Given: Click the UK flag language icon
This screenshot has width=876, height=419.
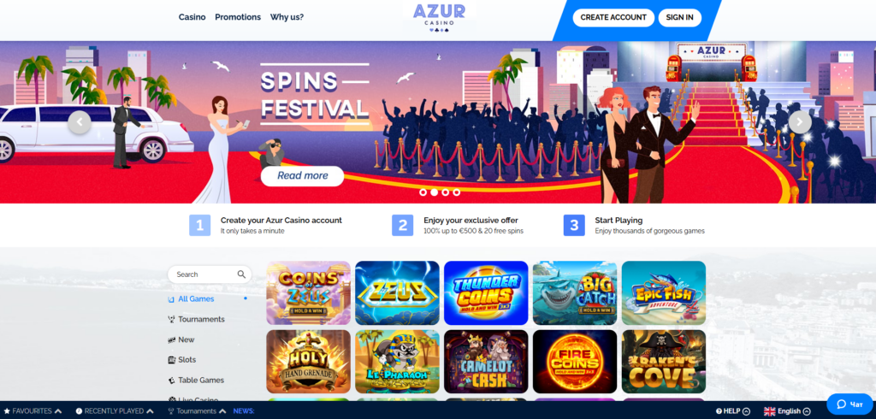Looking at the screenshot, I should 770,411.
